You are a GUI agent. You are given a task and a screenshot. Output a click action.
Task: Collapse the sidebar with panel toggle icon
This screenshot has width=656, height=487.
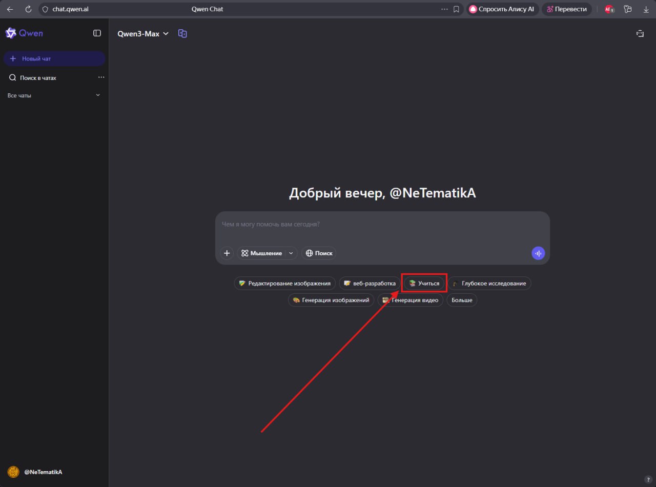pyautogui.click(x=97, y=33)
